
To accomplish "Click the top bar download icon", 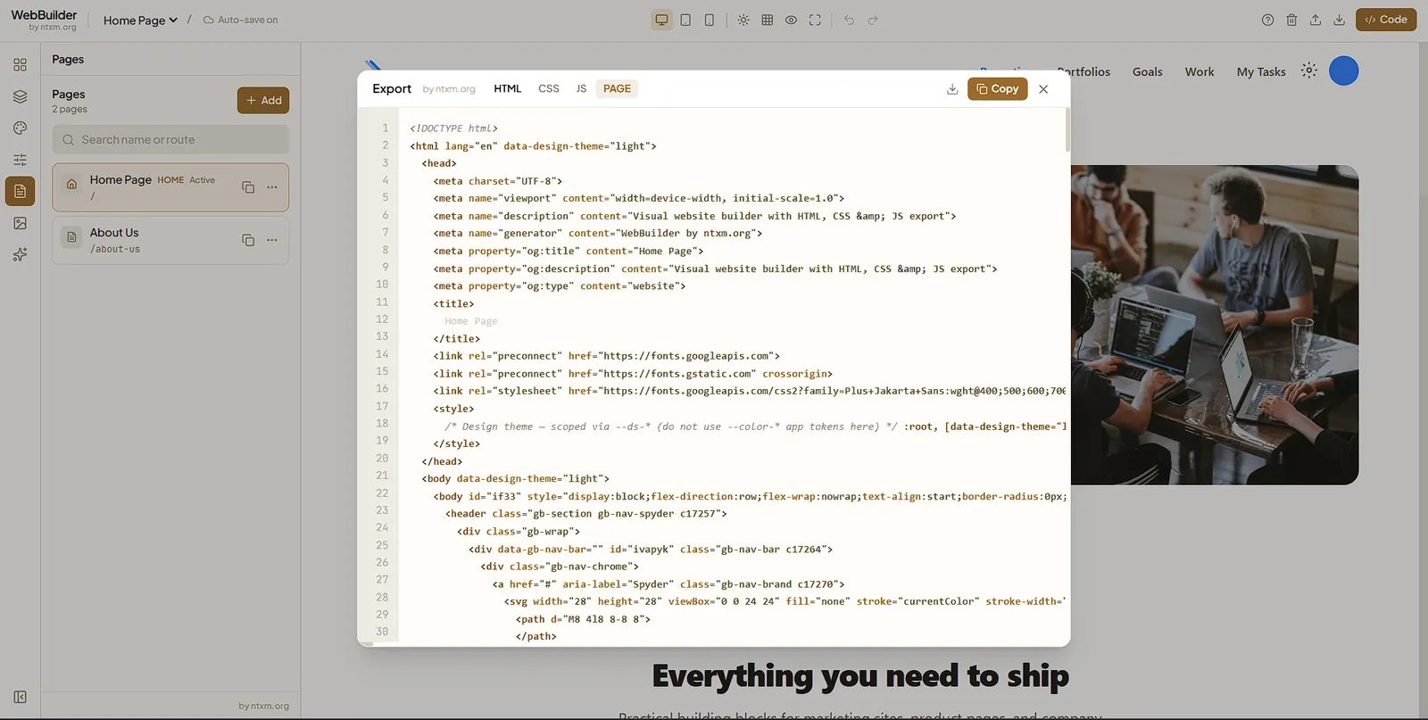I will point(1340,20).
